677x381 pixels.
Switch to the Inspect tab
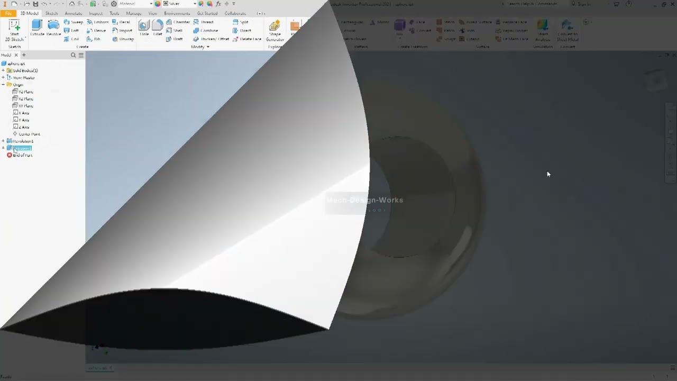[96, 13]
